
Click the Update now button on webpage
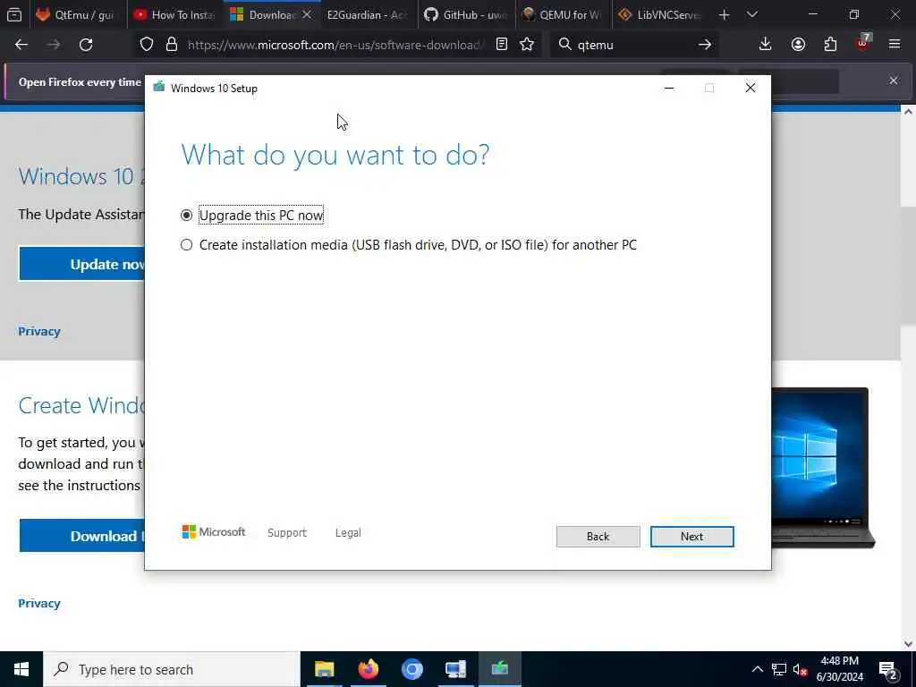coord(81,264)
